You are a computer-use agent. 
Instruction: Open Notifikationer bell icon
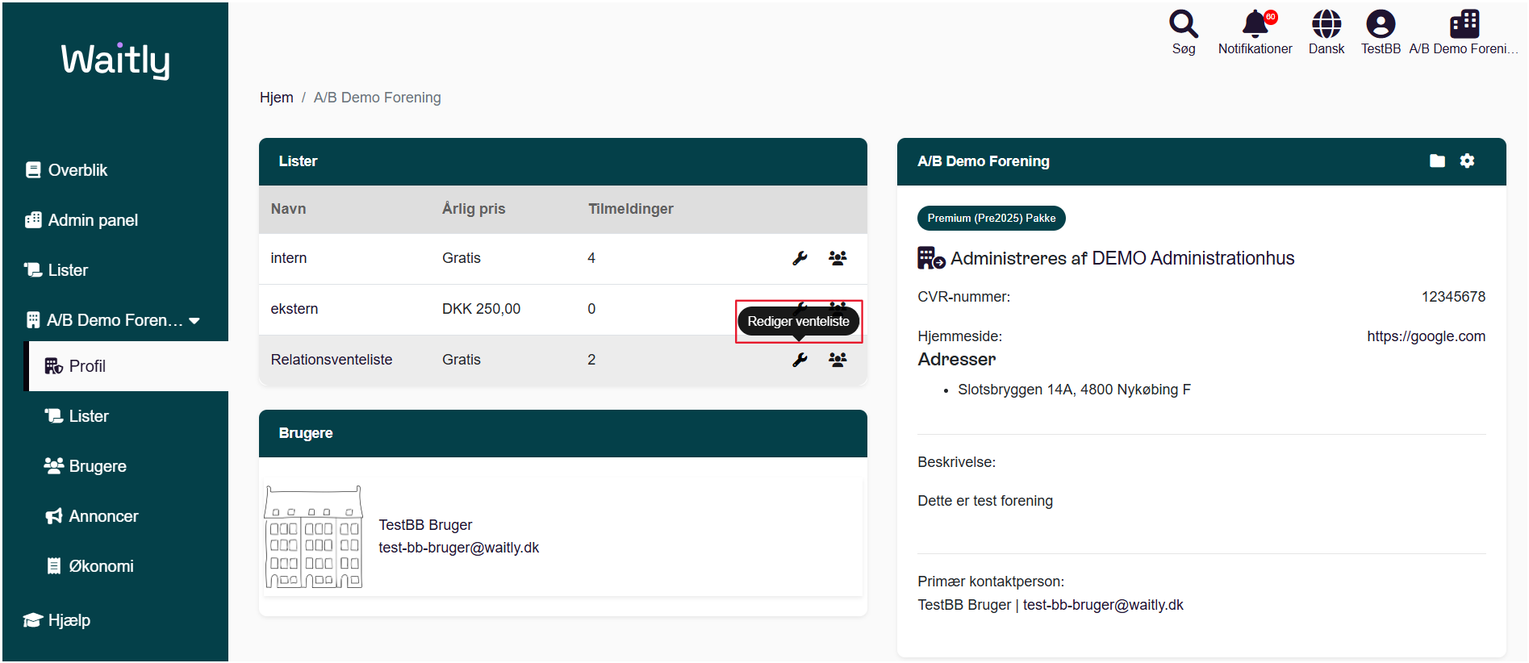[1255, 24]
